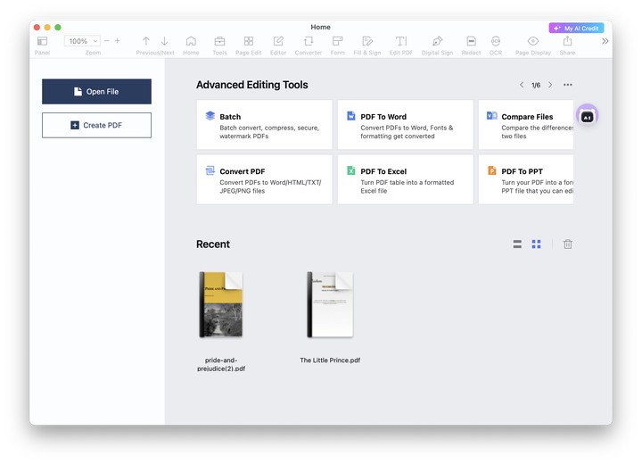Open the Editor tool

coord(278,41)
